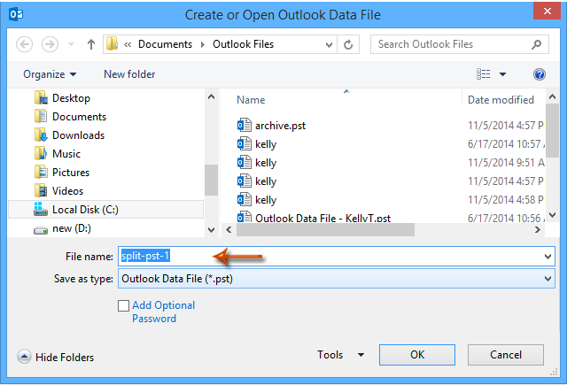Click horizontal scrollbar right arrow

[x=538, y=230]
